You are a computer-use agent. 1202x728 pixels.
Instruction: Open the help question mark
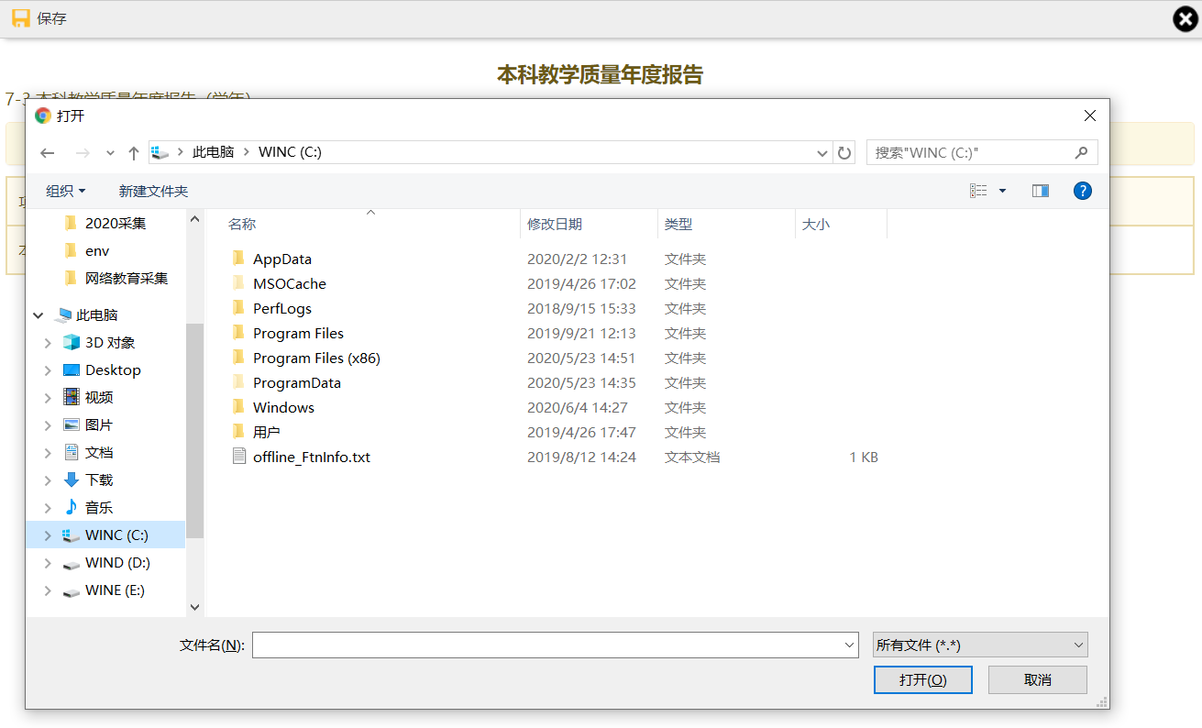point(1082,191)
